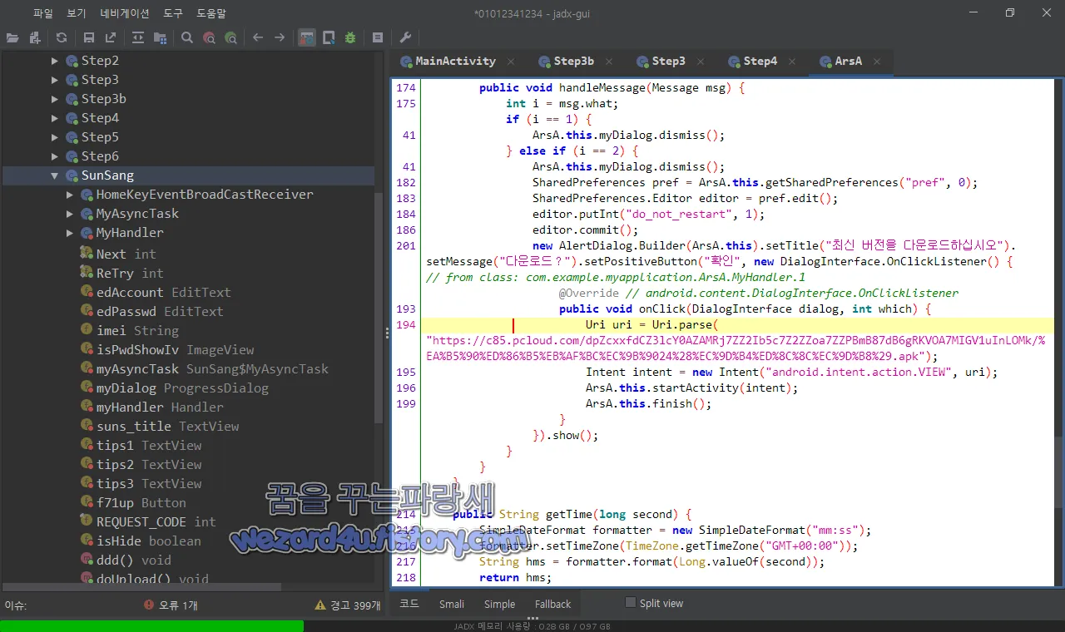Open the 도구 menu
This screenshot has width=1065, height=632.
point(173,13)
